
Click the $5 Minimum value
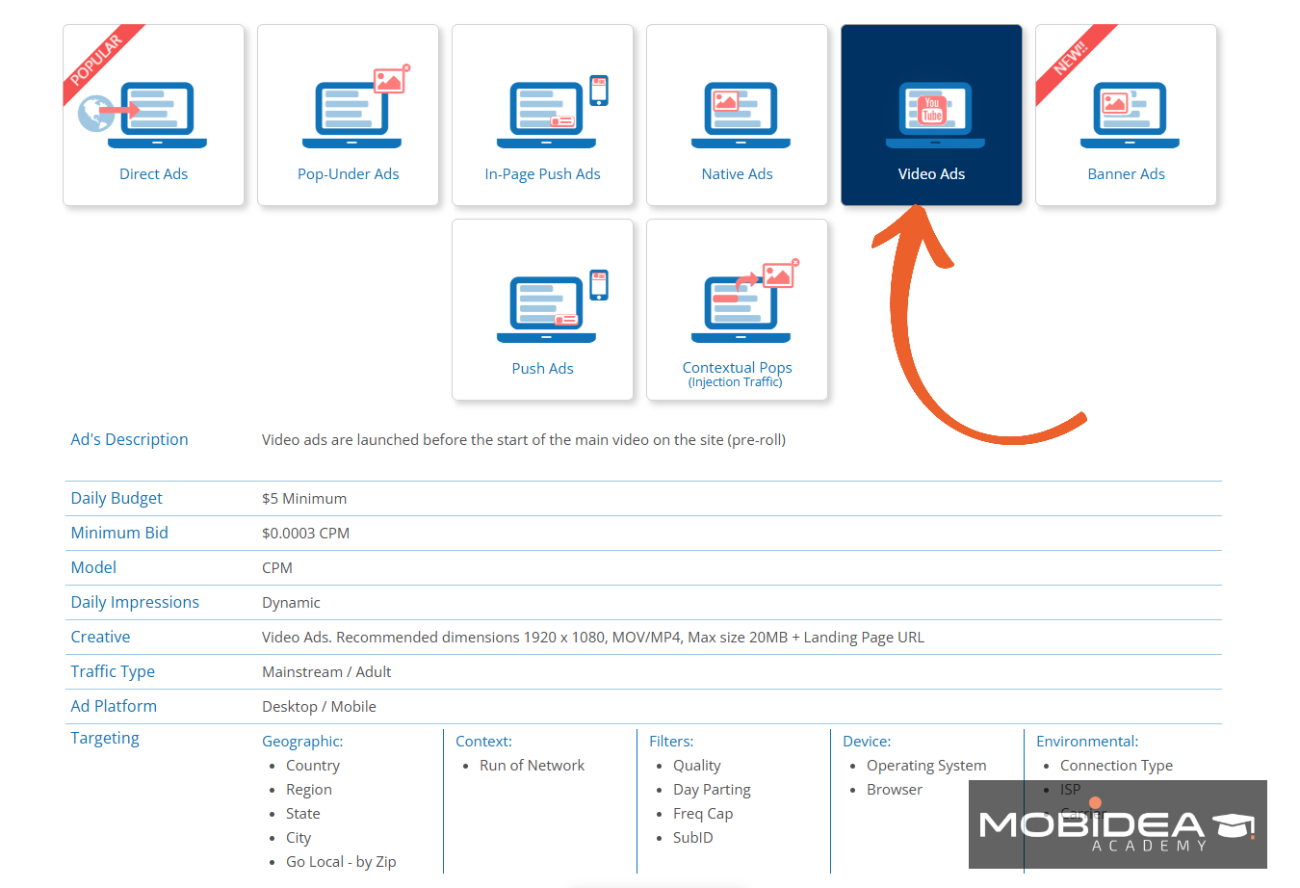(x=304, y=499)
